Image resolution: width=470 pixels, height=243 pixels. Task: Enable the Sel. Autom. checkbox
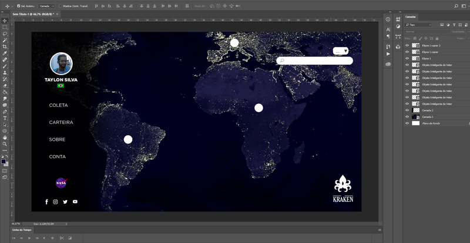coord(18,6)
